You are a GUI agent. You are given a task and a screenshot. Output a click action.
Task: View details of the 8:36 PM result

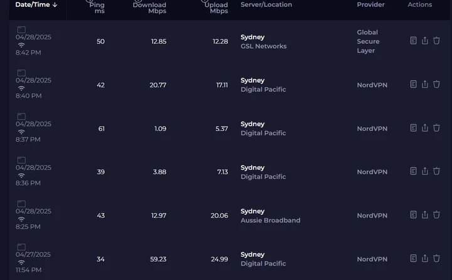click(413, 171)
